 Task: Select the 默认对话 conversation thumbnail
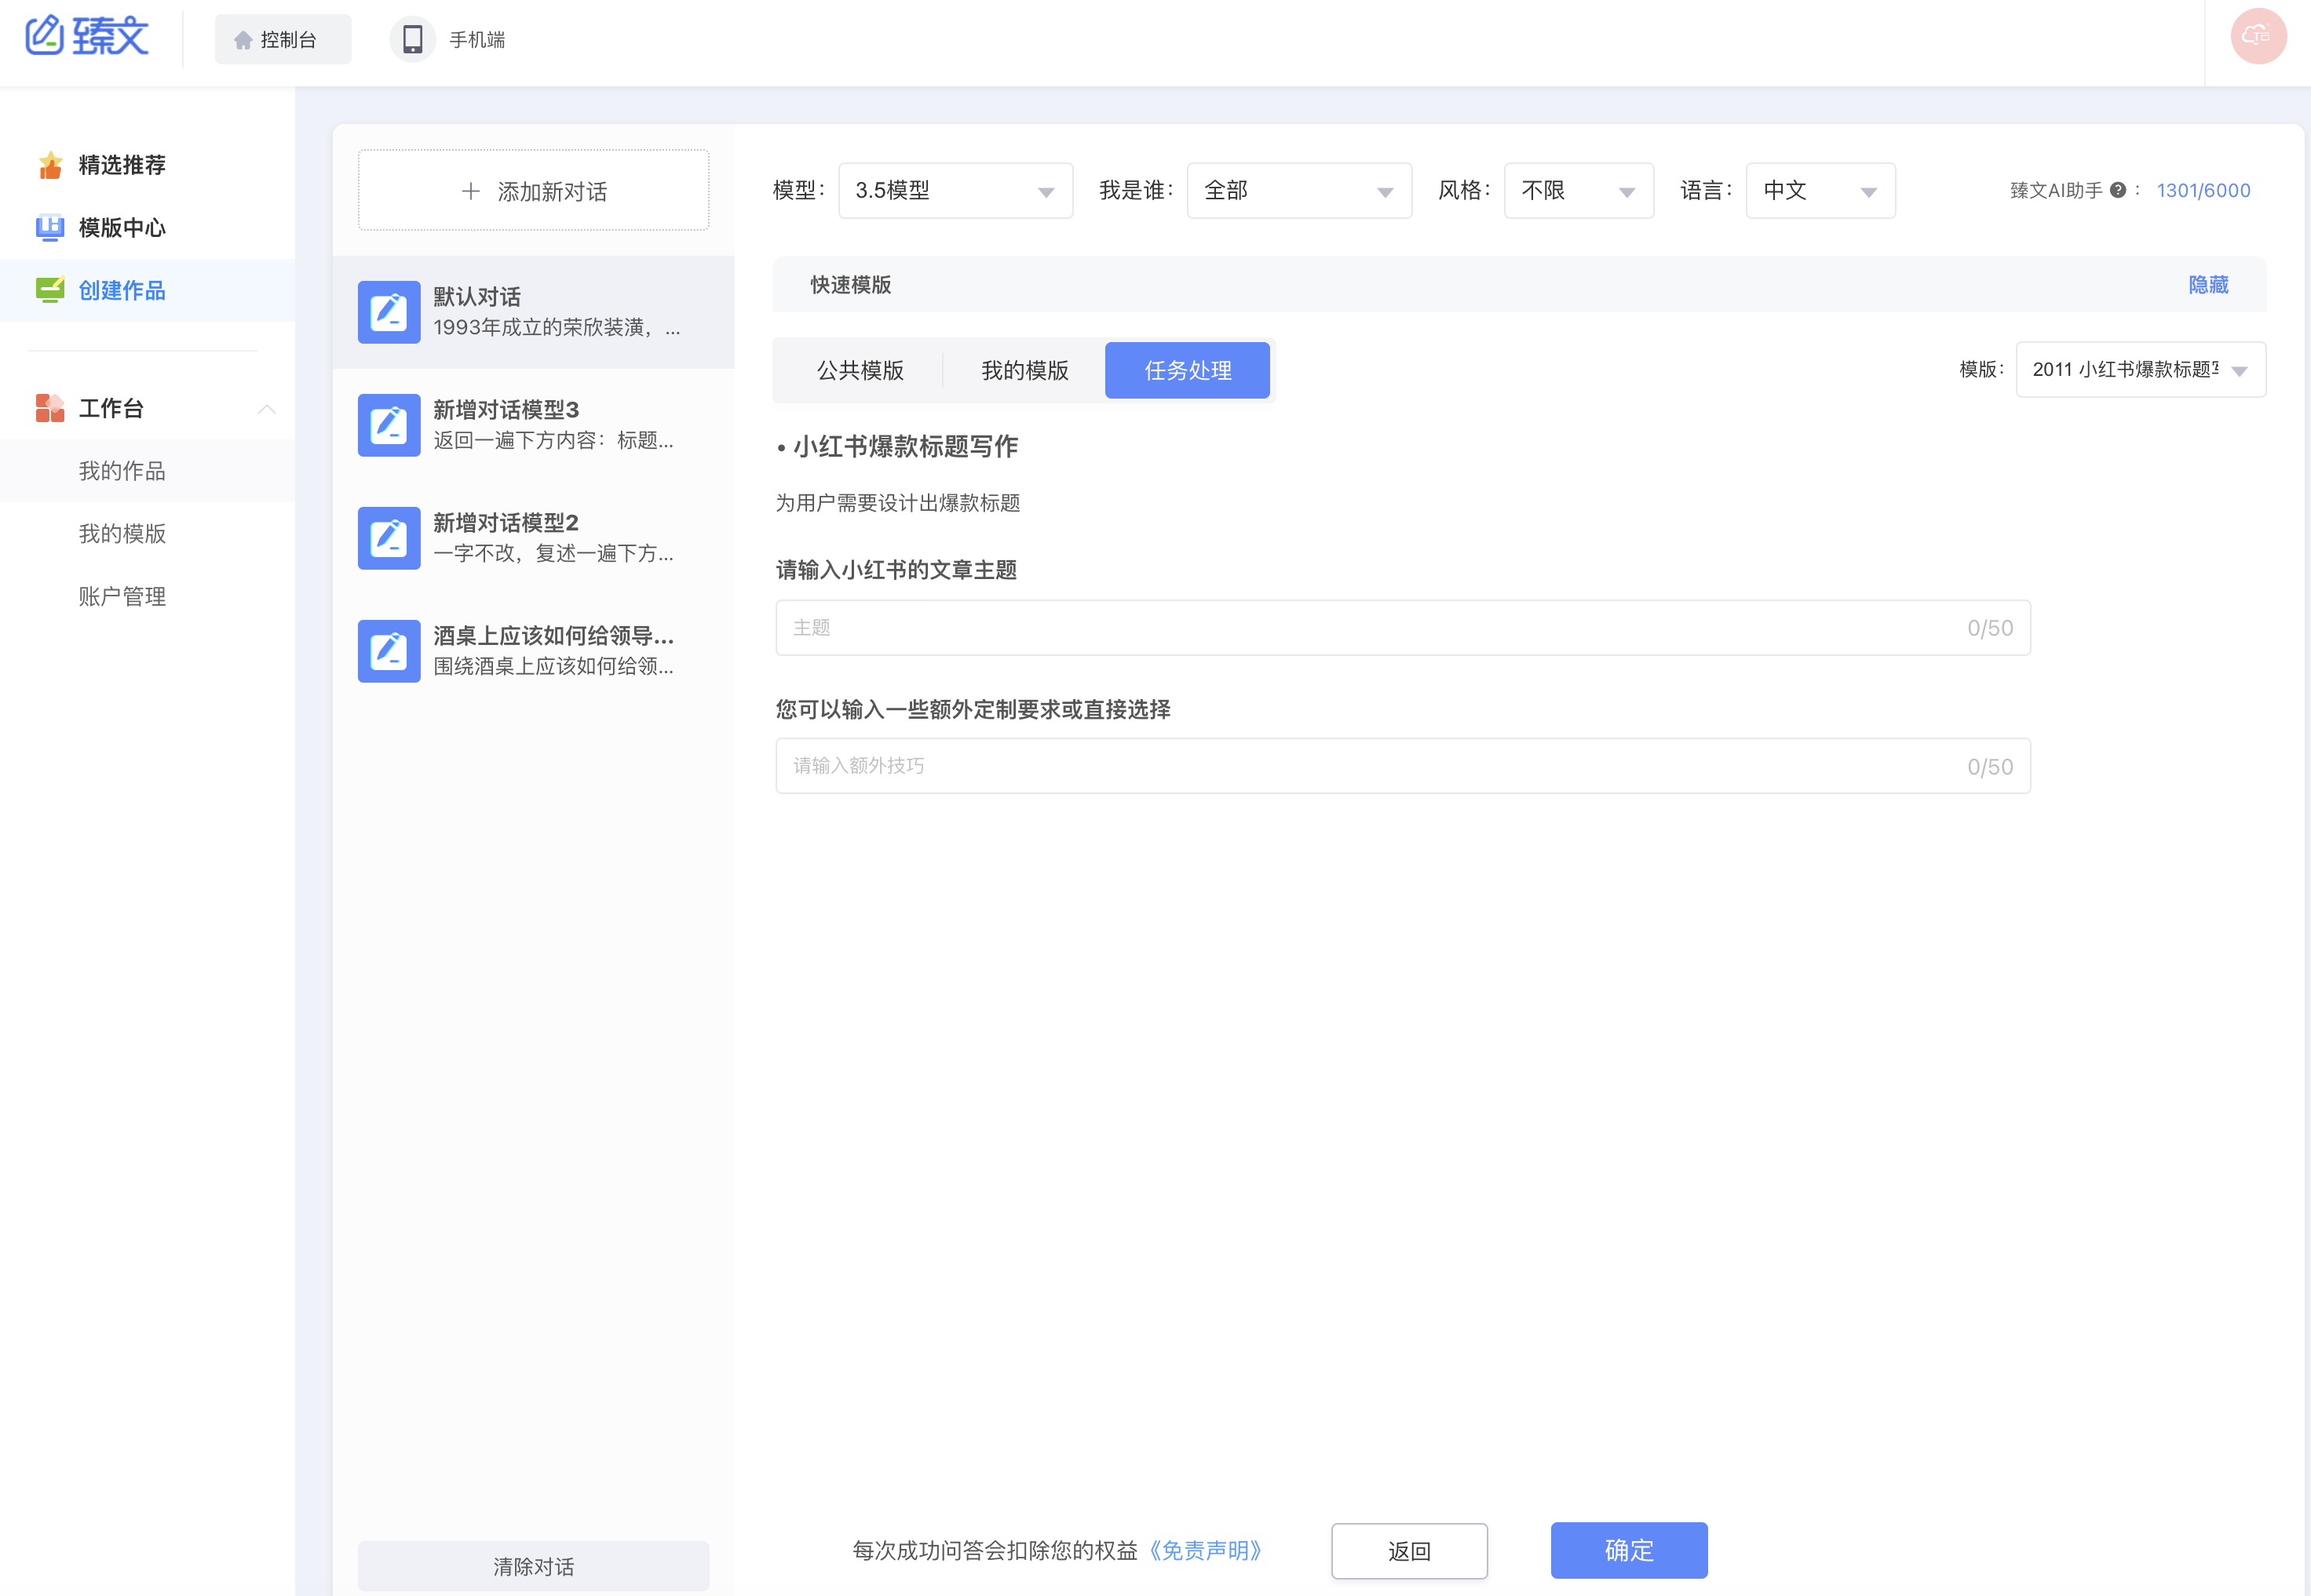click(x=389, y=312)
